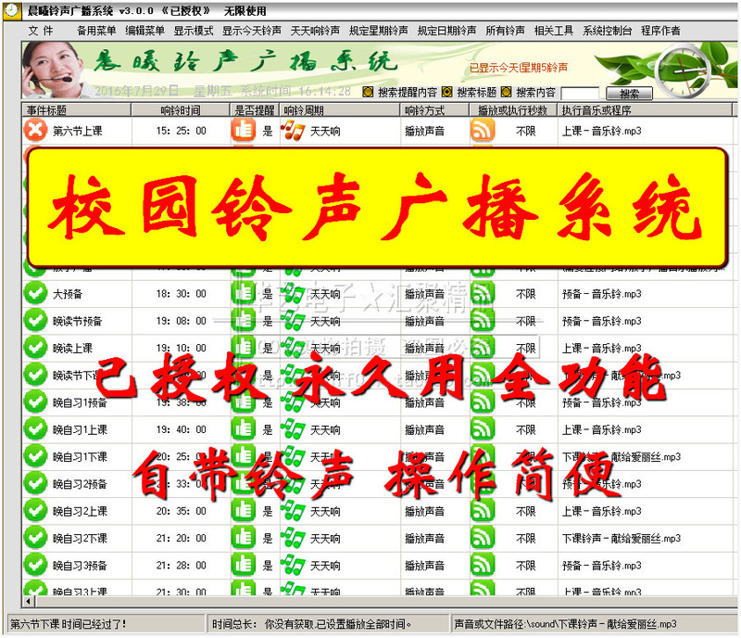Click the green check icon beside 晚自习1下课
This screenshot has height=638, width=741.
35,457
